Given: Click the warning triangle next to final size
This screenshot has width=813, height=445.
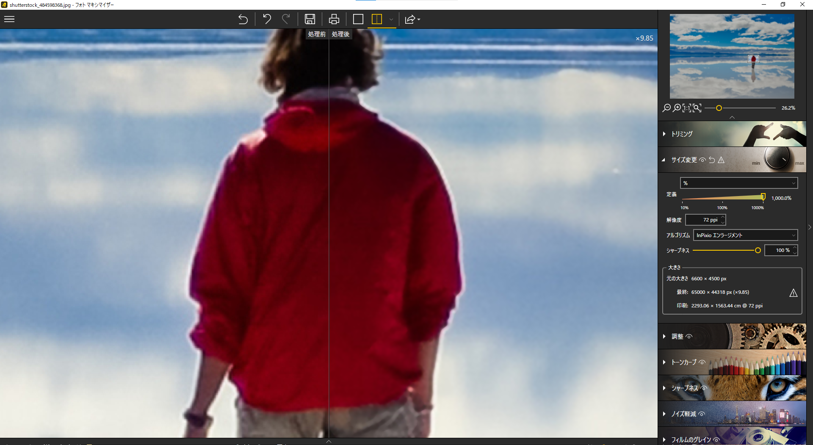Looking at the screenshot, I should point(793,292).
